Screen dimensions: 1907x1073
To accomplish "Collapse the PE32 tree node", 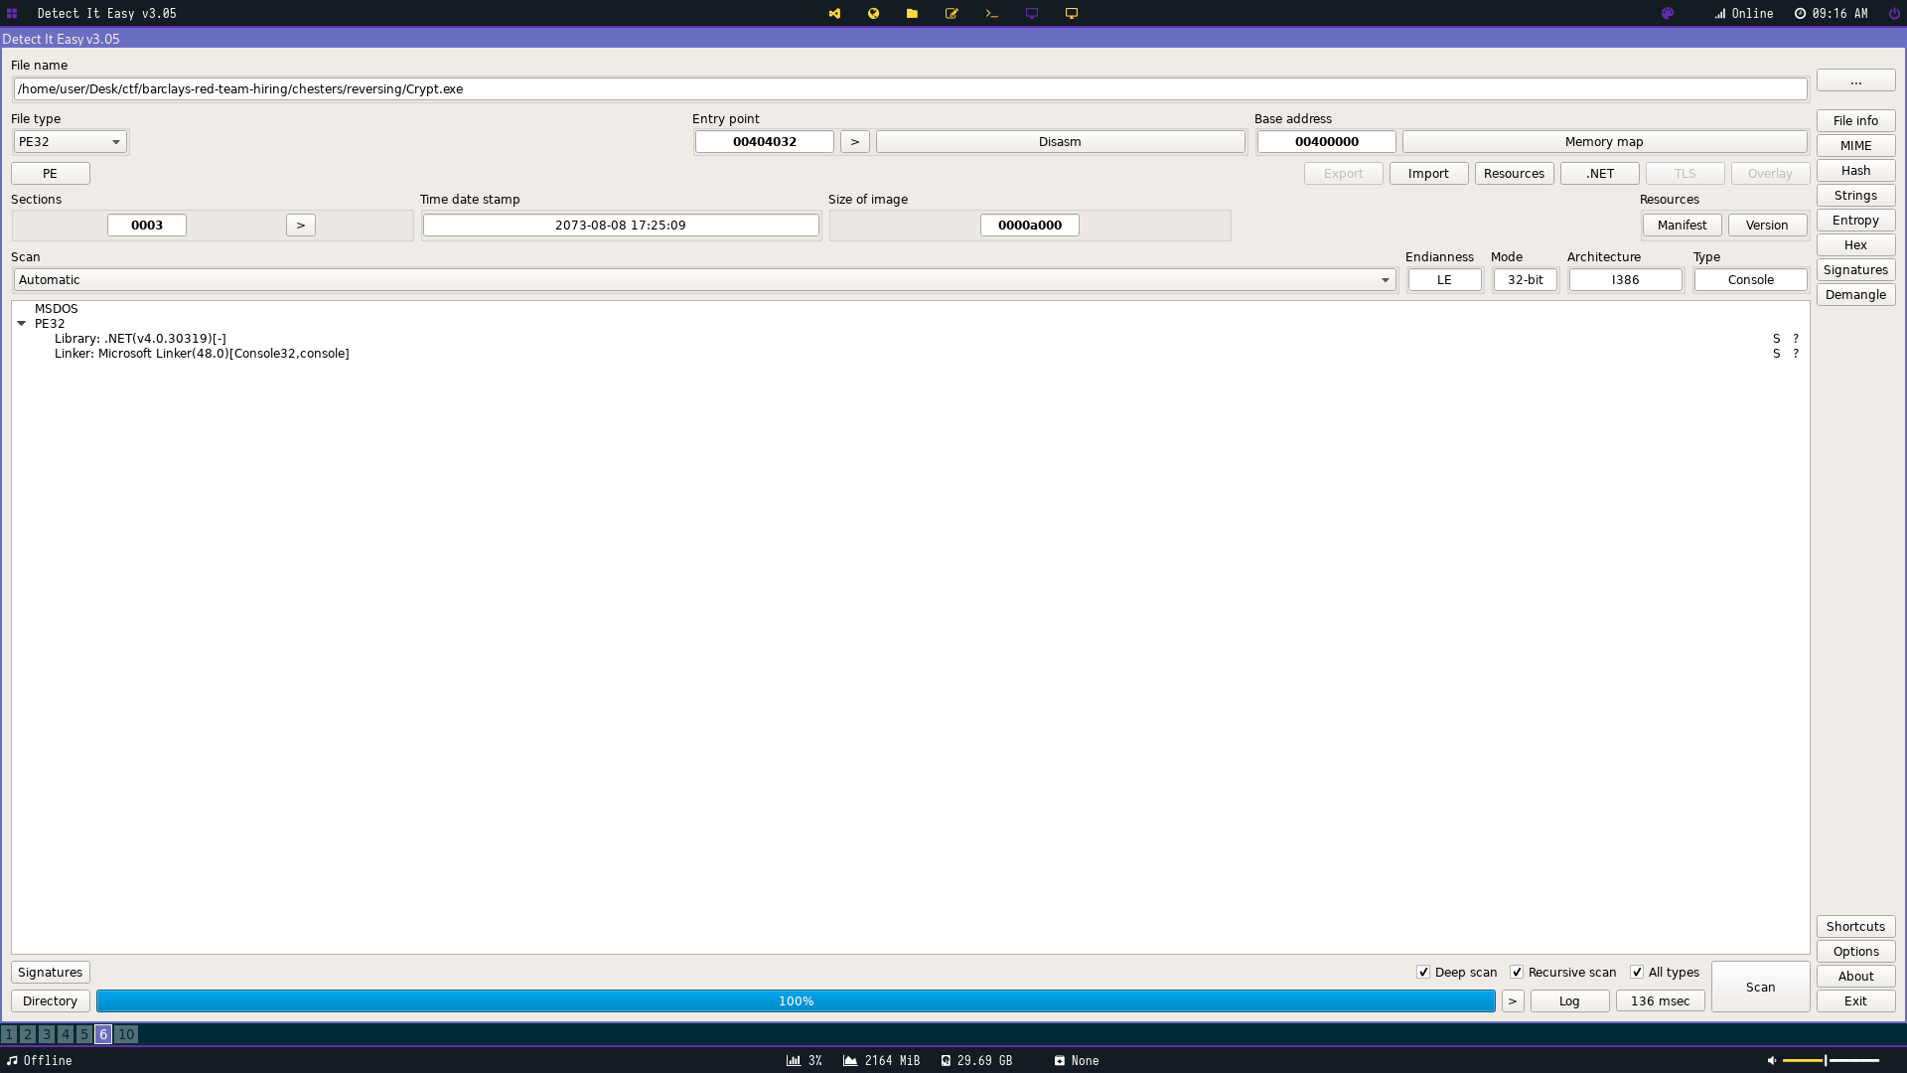I will 21,324.
